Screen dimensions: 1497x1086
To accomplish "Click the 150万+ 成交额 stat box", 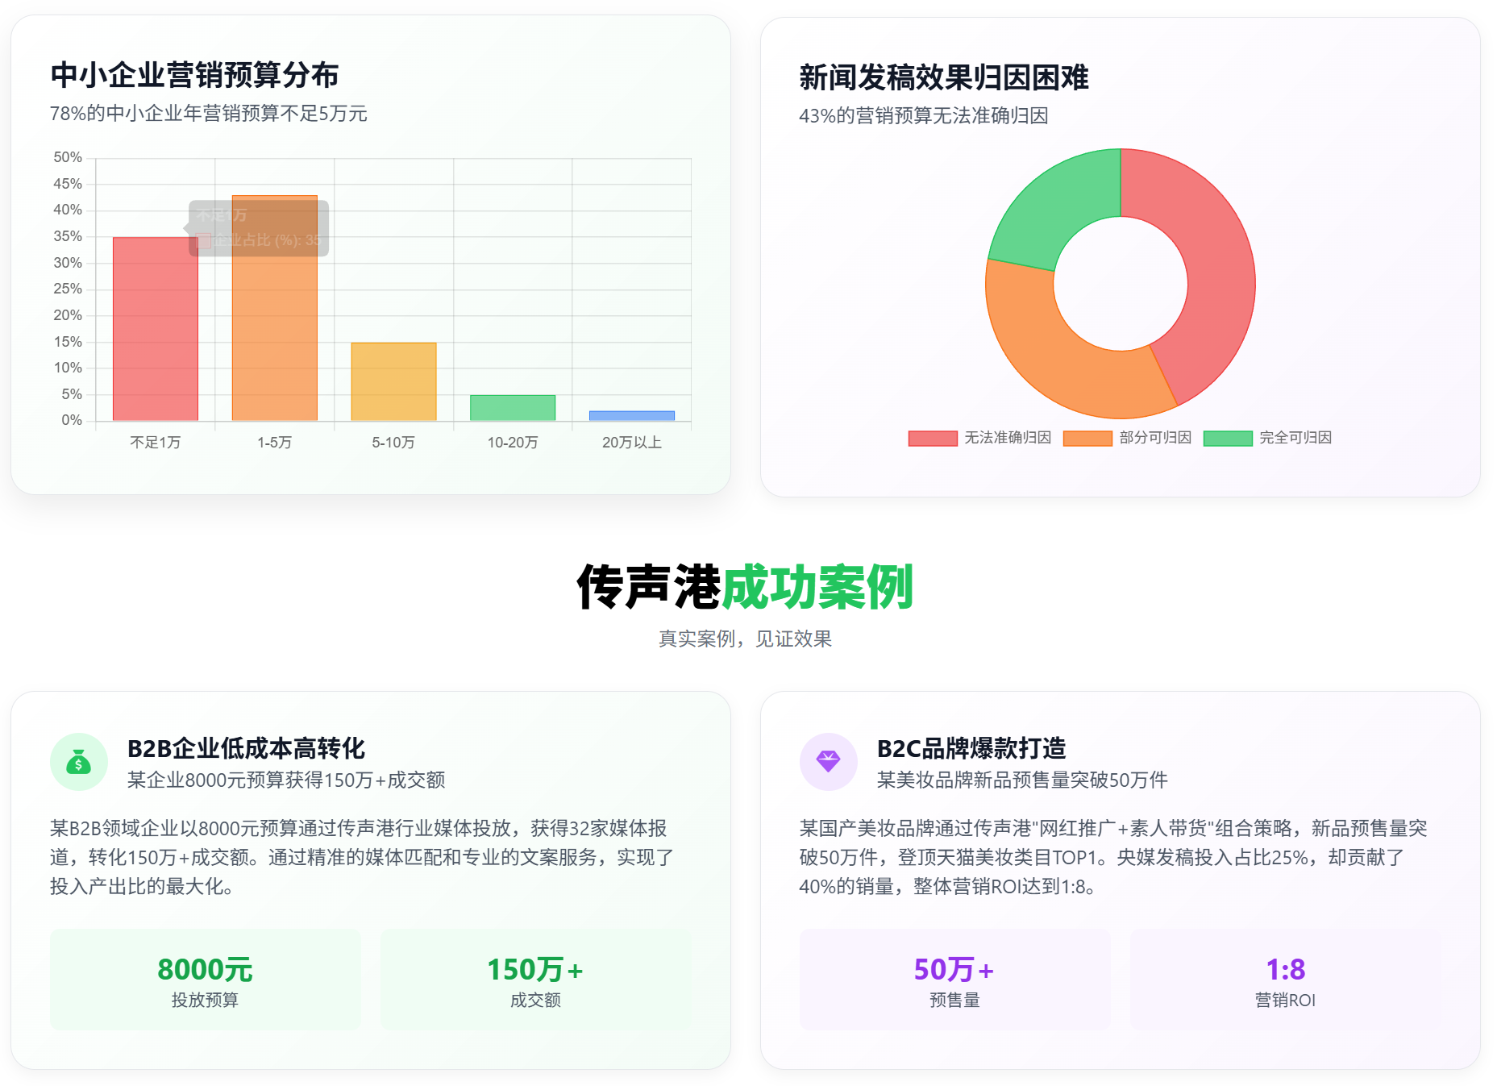I will (535, 980).
